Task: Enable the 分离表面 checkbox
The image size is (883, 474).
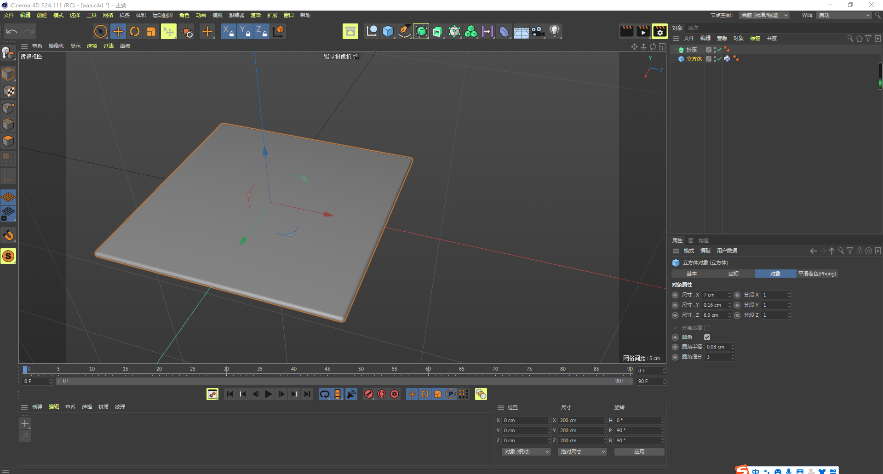Action: click(x=707, y=328)
